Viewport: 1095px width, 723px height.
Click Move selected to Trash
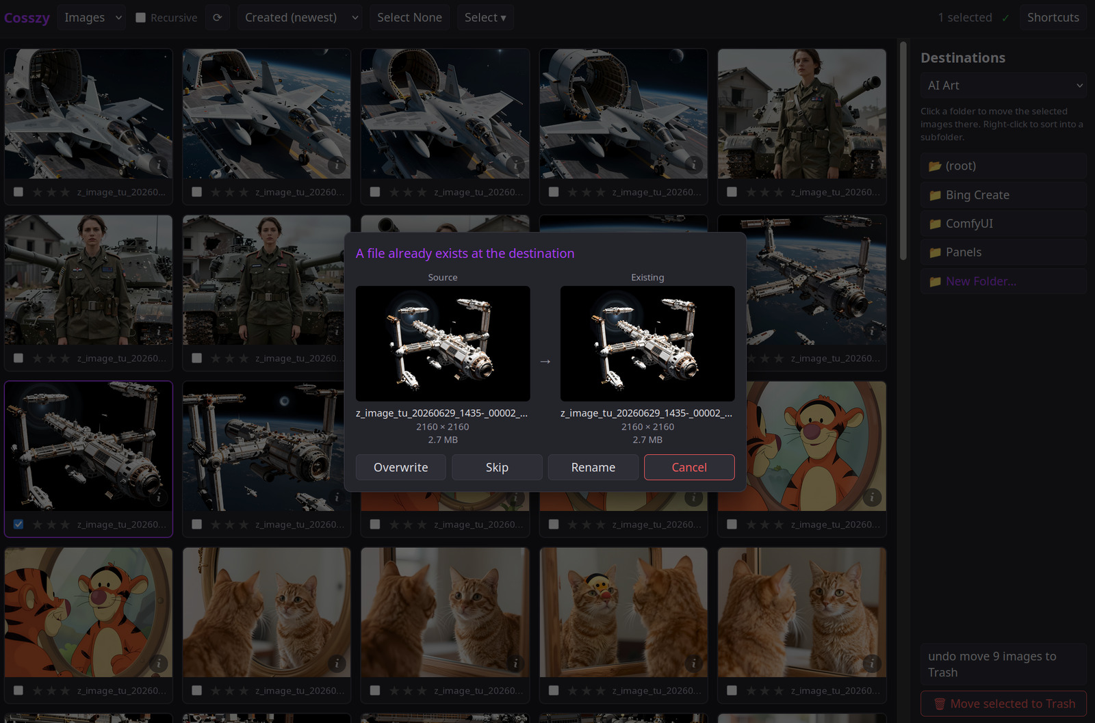coord(1004,704)
